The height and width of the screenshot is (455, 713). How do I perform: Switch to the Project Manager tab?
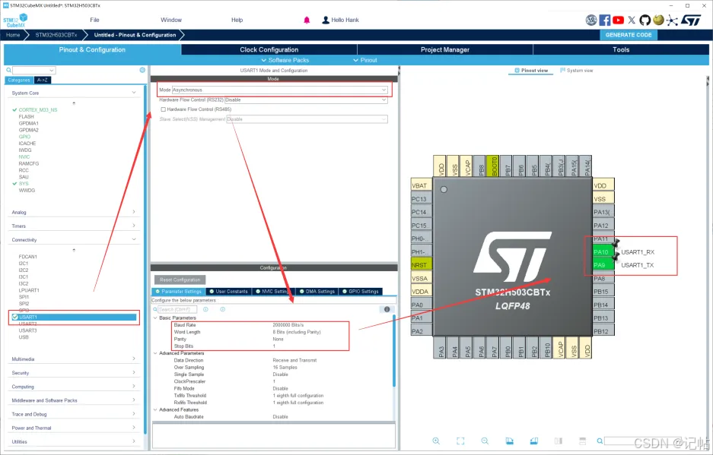(445, 49)
